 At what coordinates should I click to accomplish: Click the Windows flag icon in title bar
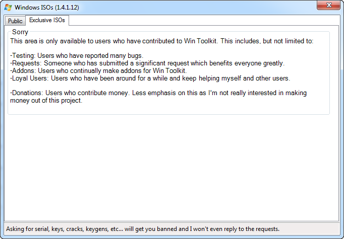tap(8, 7)
